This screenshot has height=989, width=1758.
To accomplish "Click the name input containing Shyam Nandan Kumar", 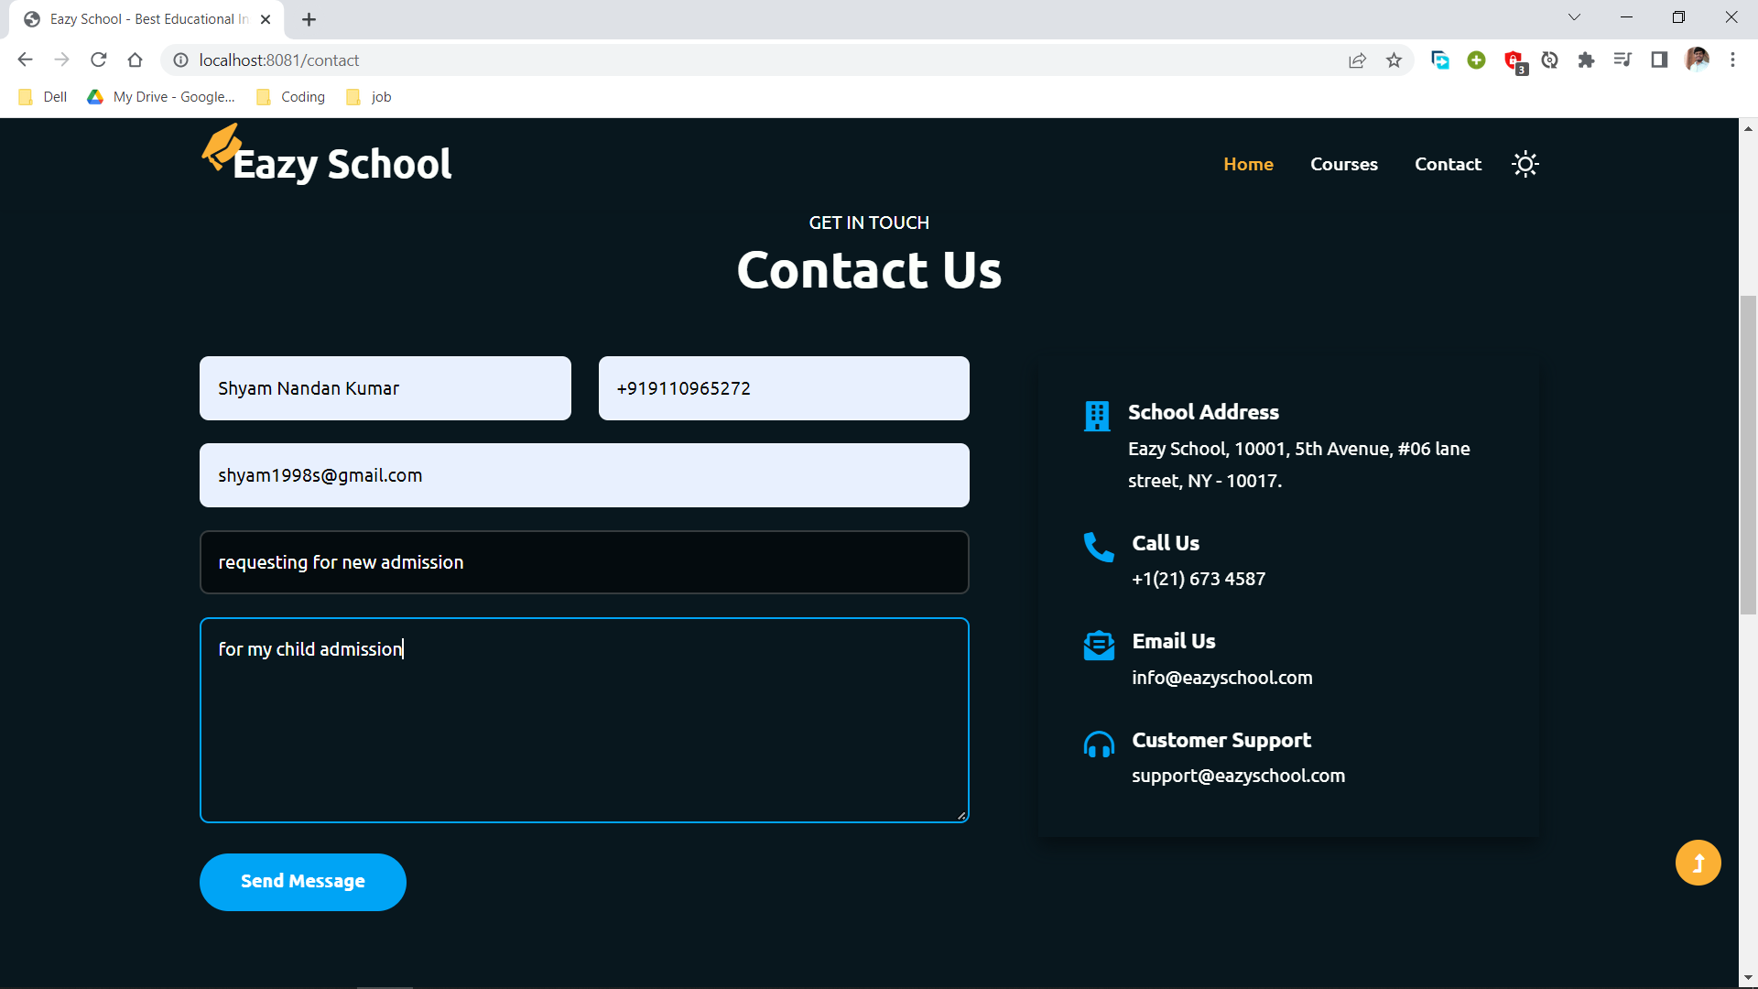I will point(385,387).
